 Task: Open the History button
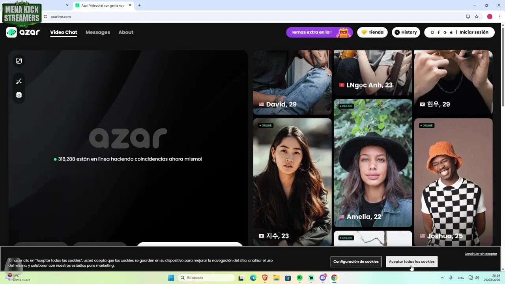[x=406, y=32]
